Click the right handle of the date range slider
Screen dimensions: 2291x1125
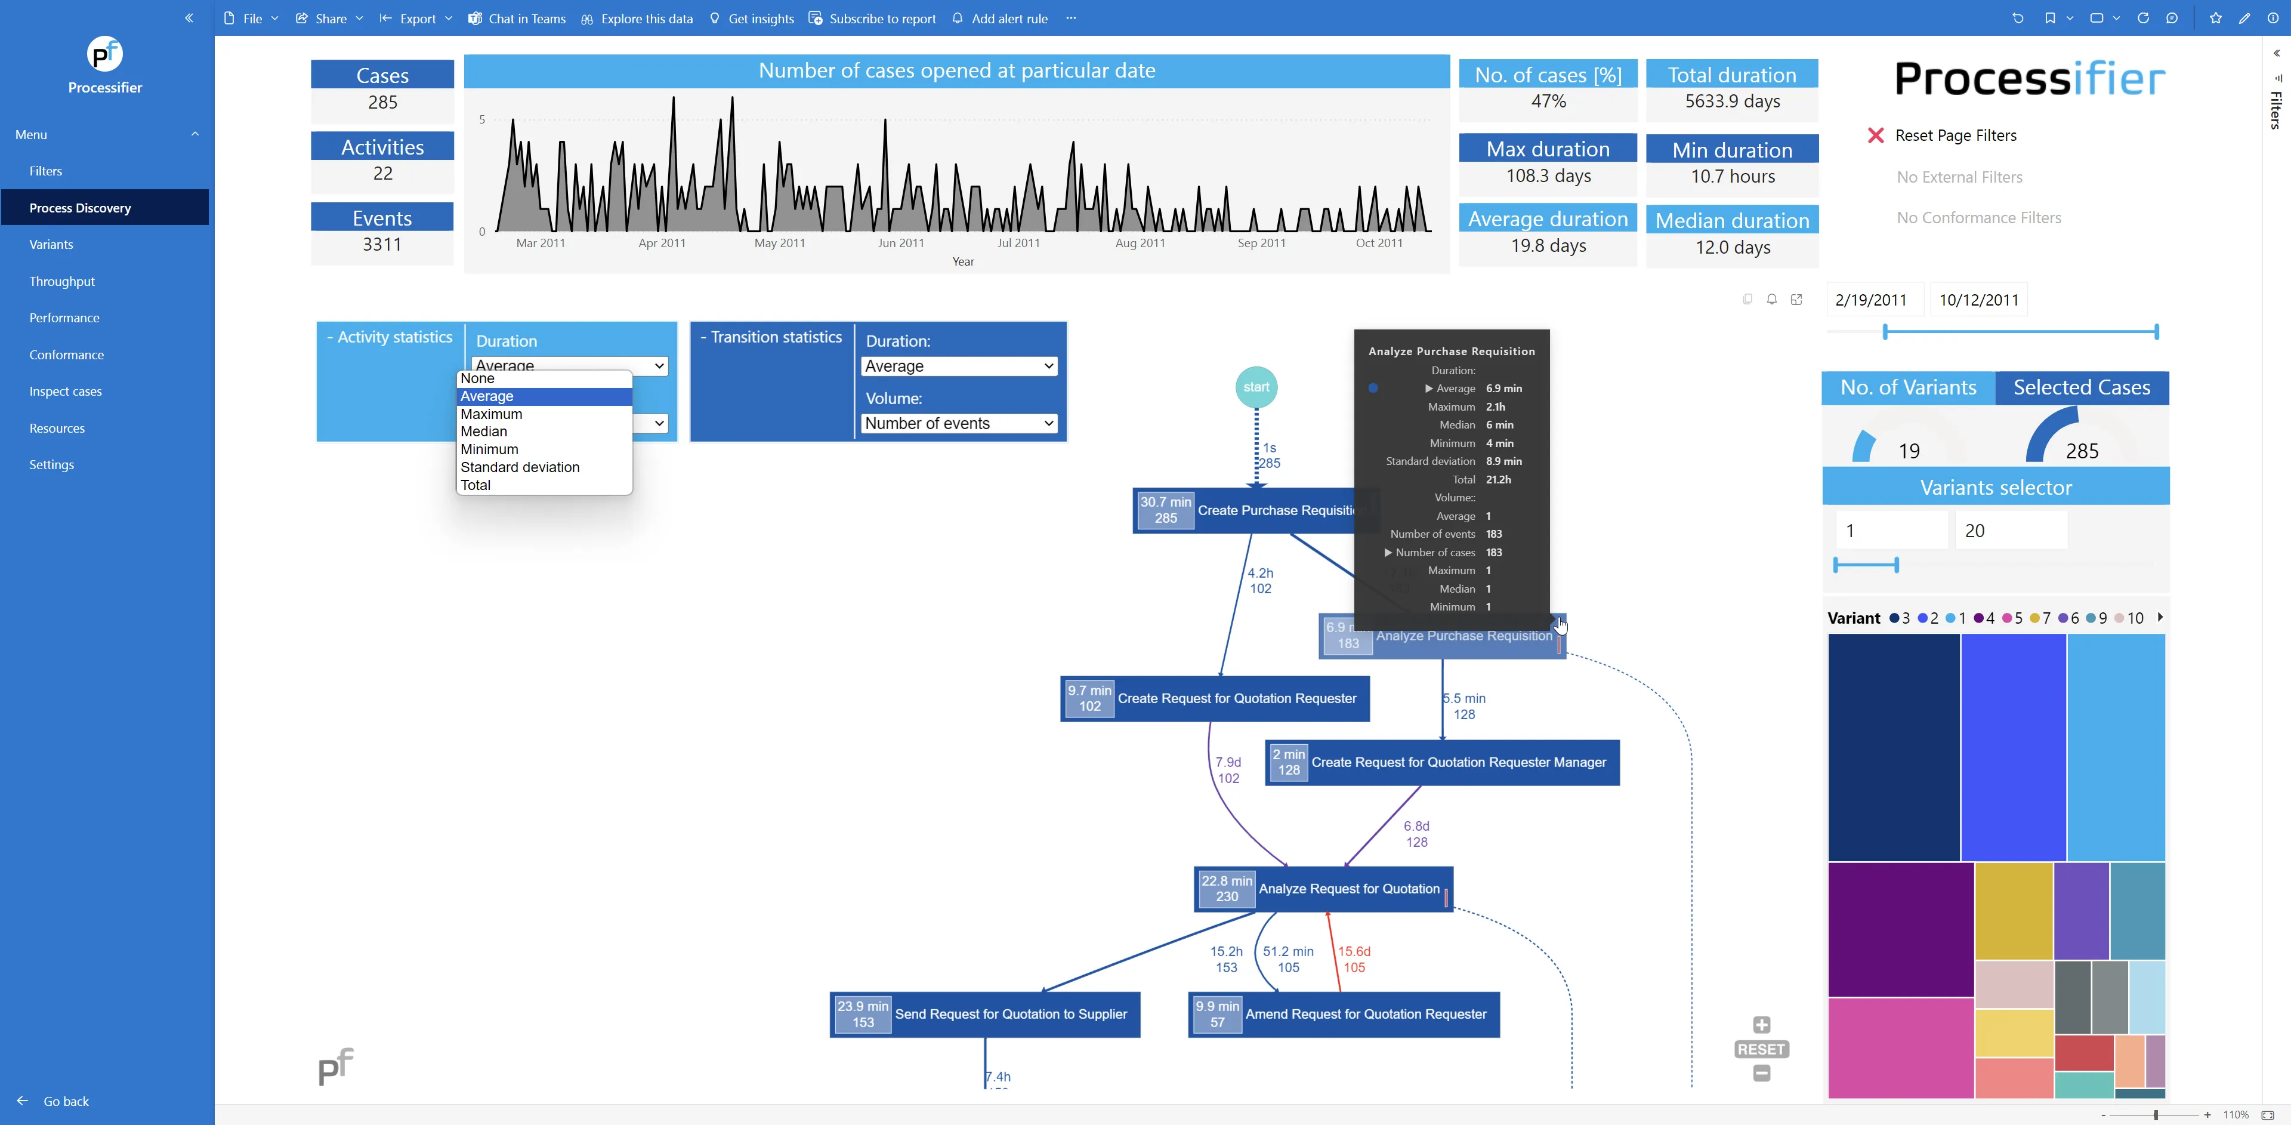2157,332
